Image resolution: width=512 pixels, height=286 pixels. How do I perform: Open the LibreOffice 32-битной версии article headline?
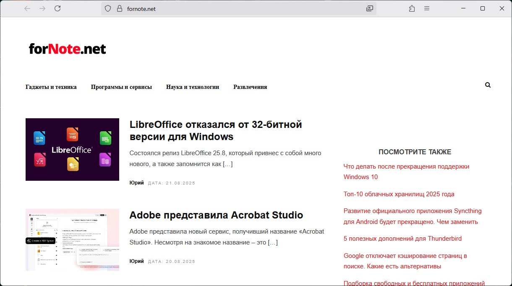coord(216,130)
